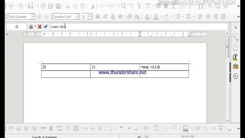
Task: Click the Insert Table icon
Action: click(x=148, y=6)
